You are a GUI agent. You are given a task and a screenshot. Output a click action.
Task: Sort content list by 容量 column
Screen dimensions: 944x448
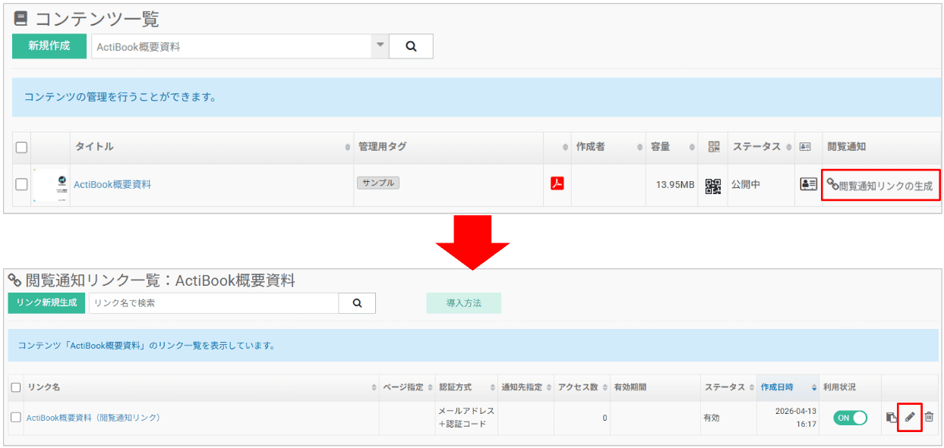point(672,147)
